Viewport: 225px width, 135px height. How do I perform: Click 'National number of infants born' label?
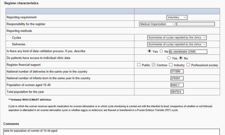49,78
